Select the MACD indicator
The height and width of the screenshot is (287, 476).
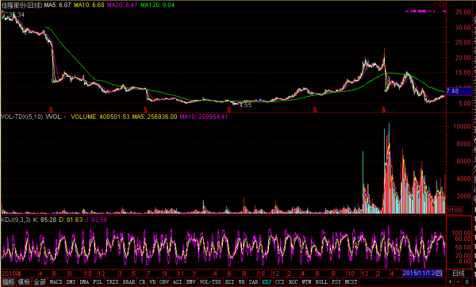click(56, 282)
